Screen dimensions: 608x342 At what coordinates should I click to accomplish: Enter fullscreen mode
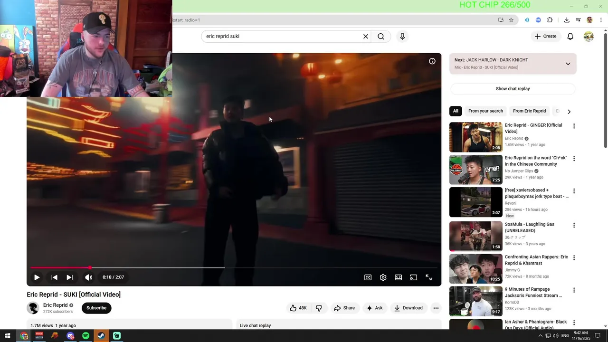coord(428,277)
